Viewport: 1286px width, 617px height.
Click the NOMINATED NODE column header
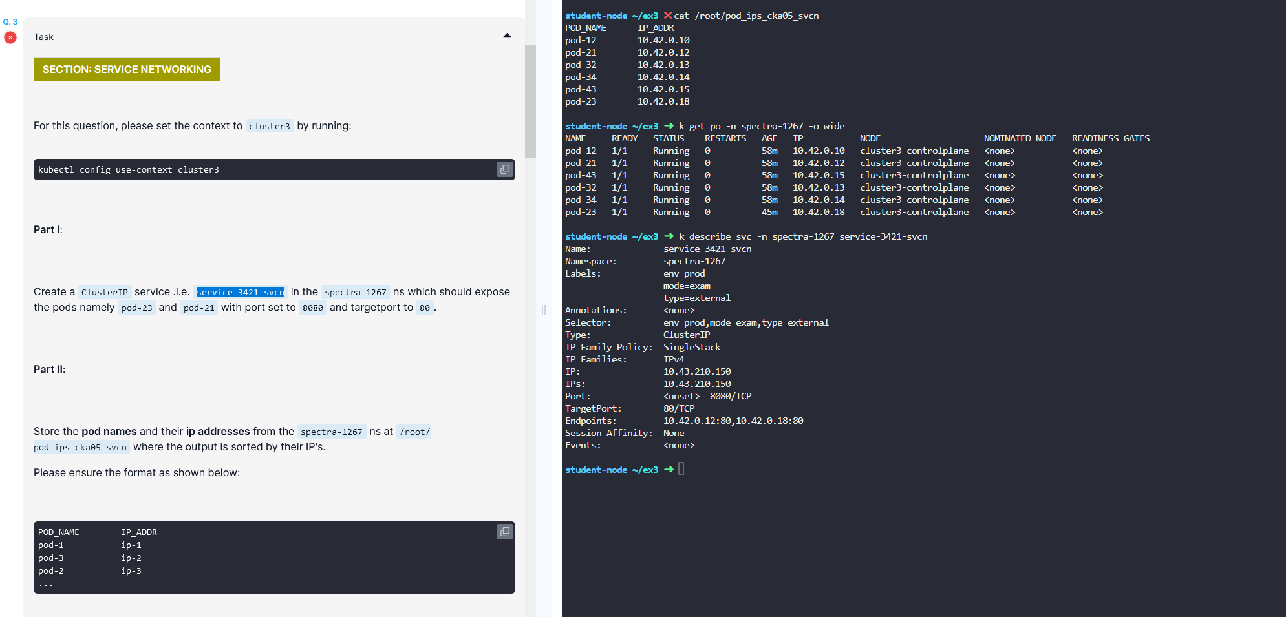tap(1020, 138)
